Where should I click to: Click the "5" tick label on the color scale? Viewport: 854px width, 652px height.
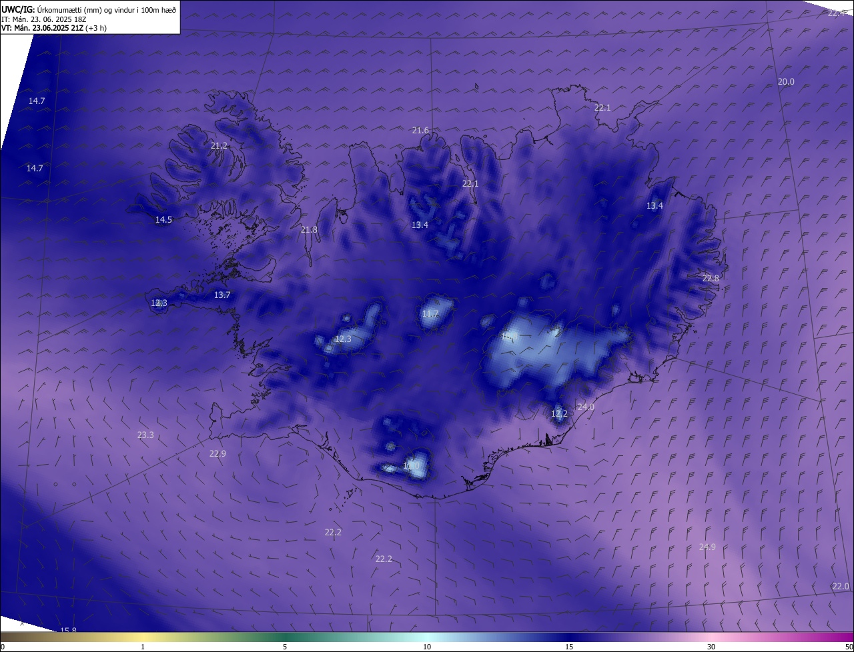(285, 647)
